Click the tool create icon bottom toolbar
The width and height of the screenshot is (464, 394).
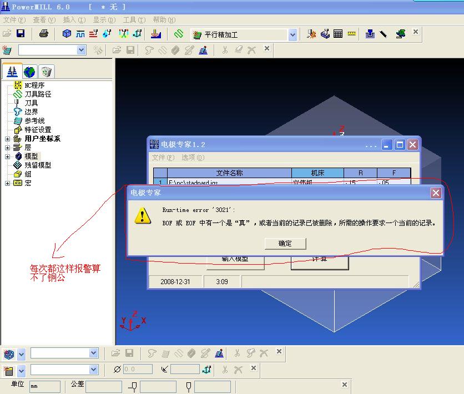(9, 371)
